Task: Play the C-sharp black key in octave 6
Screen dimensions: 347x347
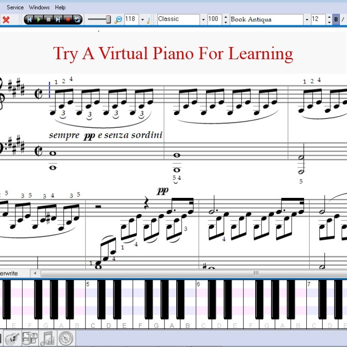Action: [212, 299]
